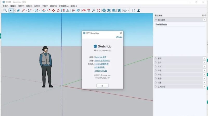Toggle auto-hide pin on 默认面板 tray
Screen dimensions: 208x116
click(x=203, y=16)
